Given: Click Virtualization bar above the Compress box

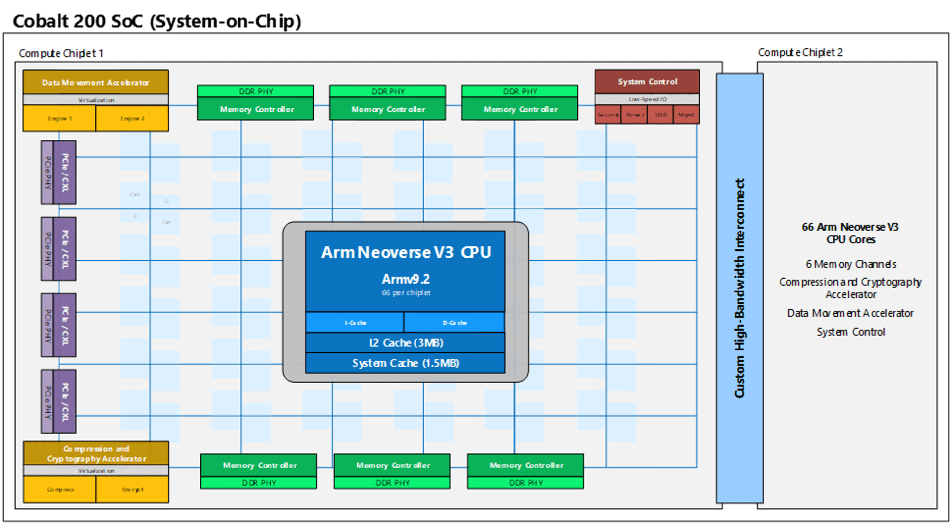Looking at the screenshot, I should pos(96,470).
